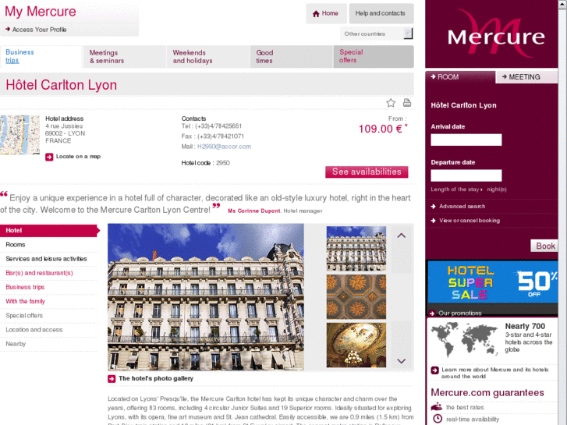Expand Access Your Profile
This screenshot has width=567, height=425.
pos(36,30)
